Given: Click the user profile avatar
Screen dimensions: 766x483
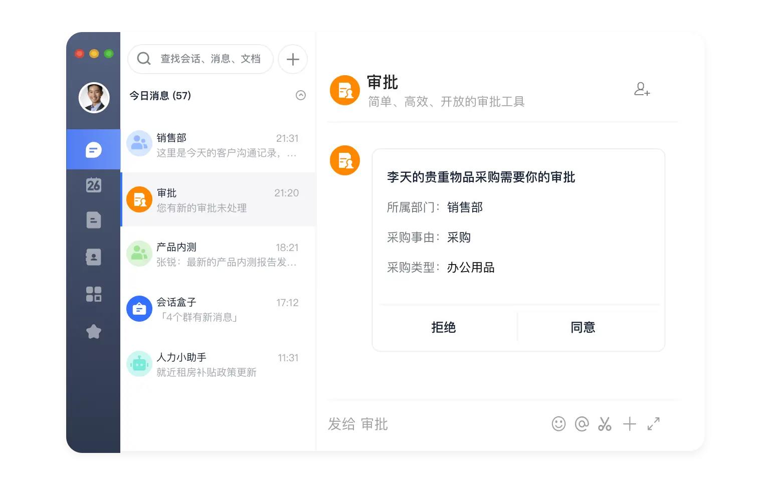Looking at the screenshot, I should point(94,97).
